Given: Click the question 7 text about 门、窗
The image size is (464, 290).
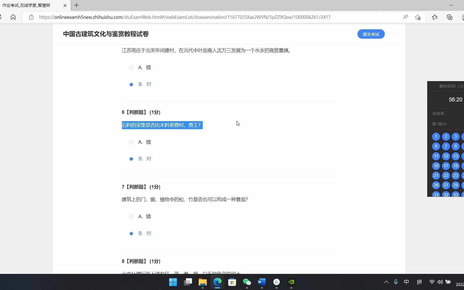Looking at the screenshot, I should click(x=185, y=200).
